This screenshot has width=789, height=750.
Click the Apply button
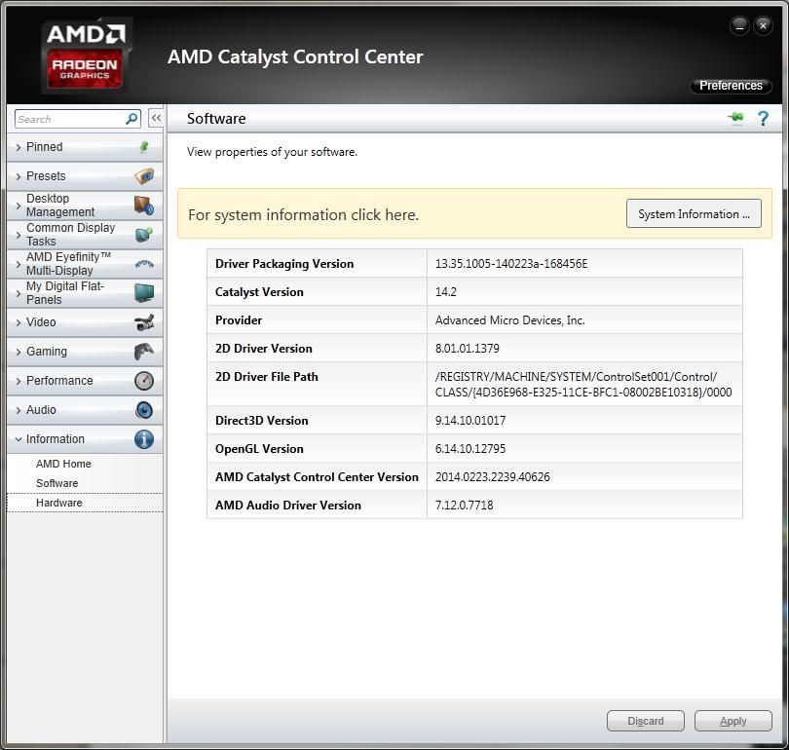point(733,722)
